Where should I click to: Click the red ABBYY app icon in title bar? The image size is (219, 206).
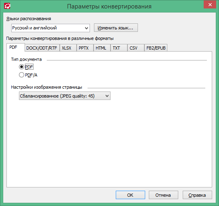[x=7, y=6]
